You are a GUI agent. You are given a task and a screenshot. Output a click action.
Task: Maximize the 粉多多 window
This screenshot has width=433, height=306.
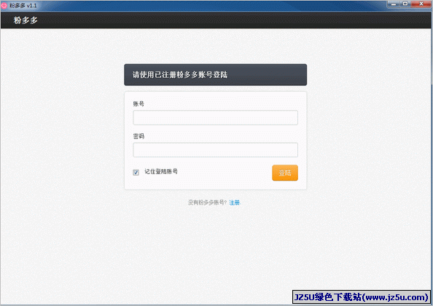tap(405, 4)
